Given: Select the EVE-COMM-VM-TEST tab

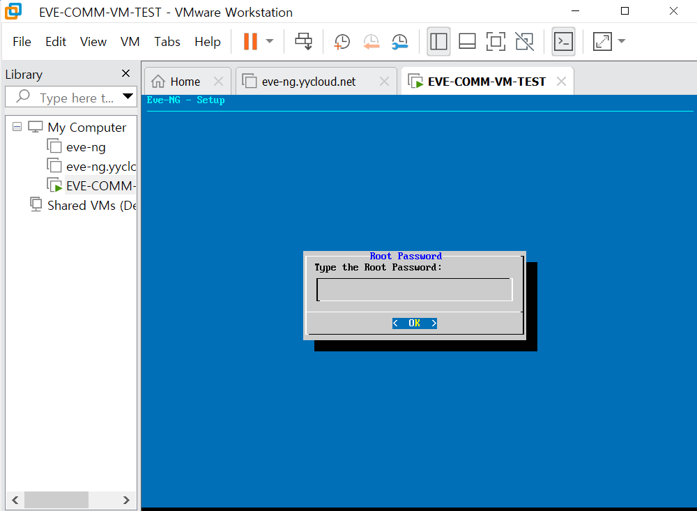Looking at the screenshot, I should 487,82.
